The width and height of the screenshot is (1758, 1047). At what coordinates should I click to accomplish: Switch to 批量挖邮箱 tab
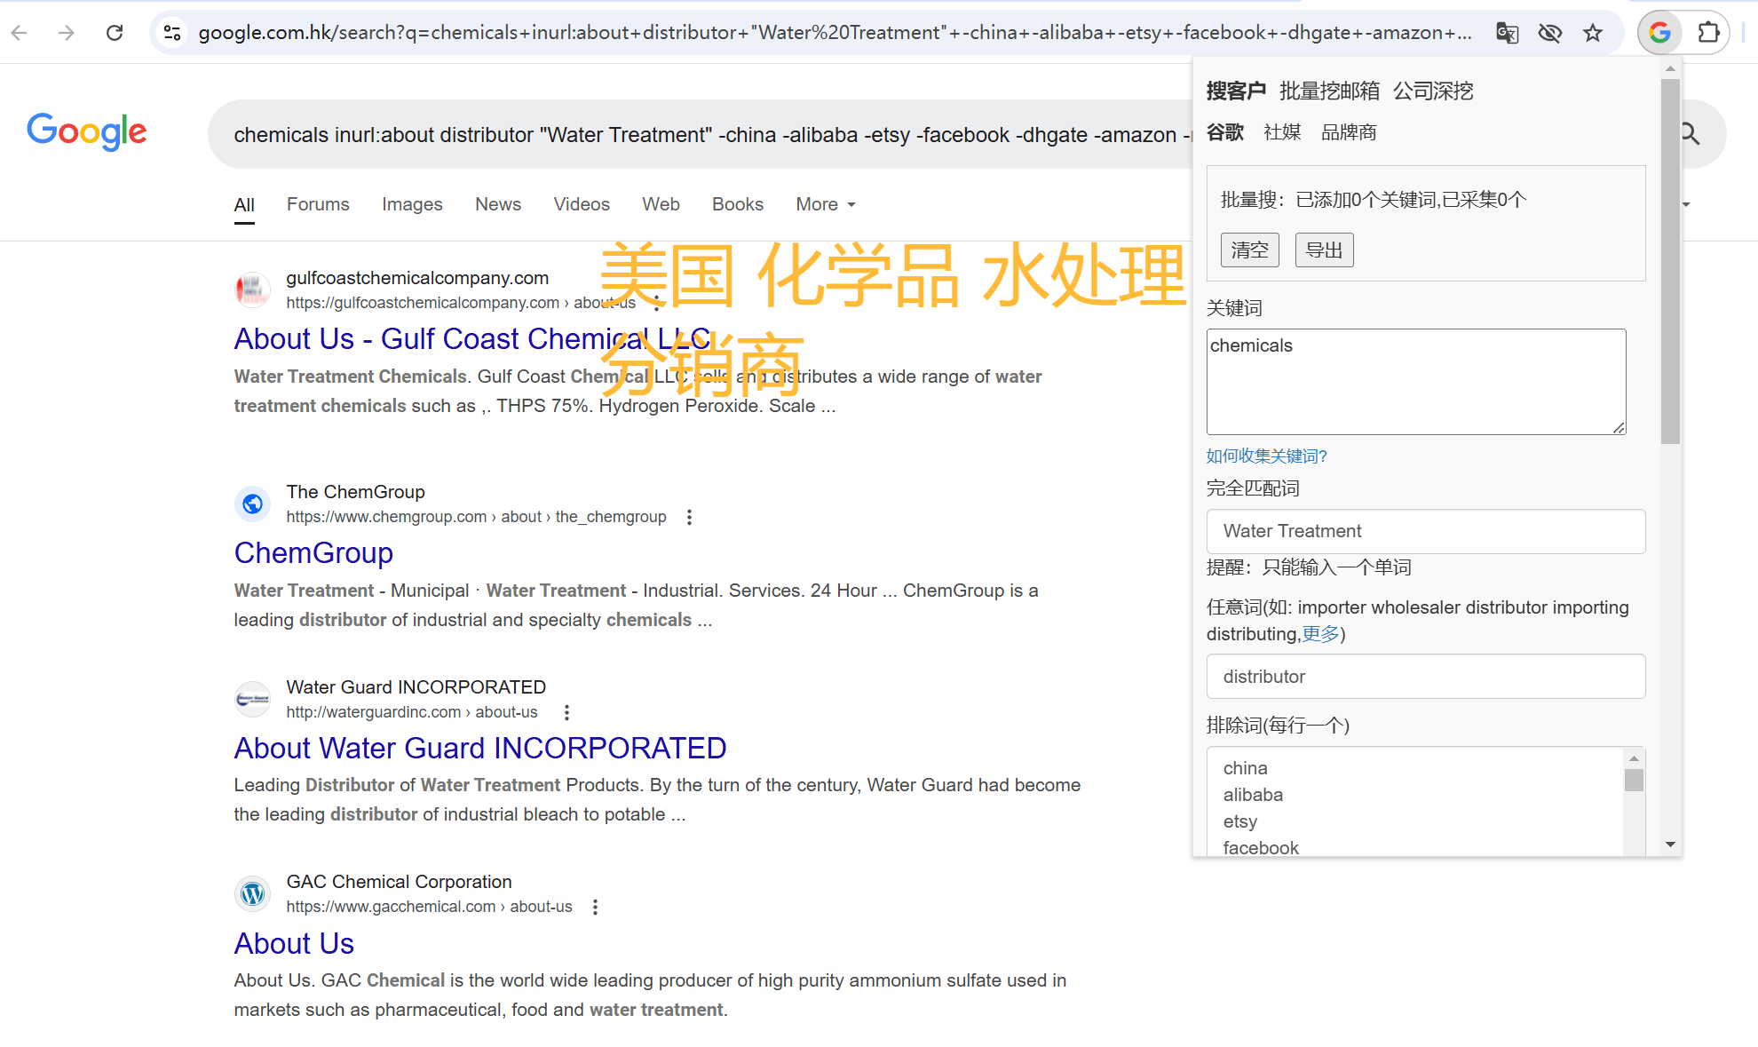click(x=1329, y=91)
